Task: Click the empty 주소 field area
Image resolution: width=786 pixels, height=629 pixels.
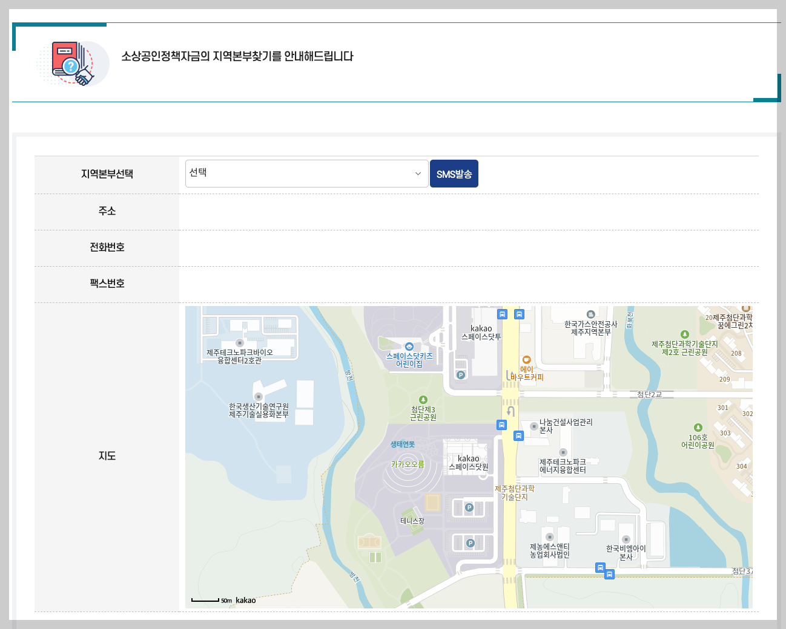Action: (424, 212)
